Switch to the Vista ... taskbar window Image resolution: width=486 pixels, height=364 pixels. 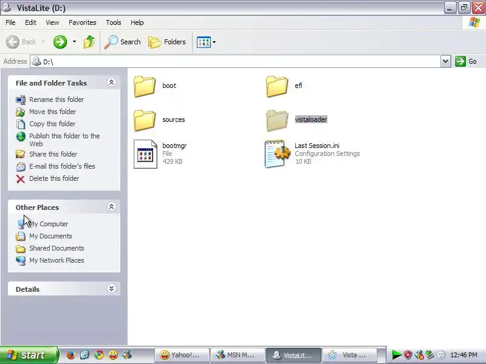[350, 355]
